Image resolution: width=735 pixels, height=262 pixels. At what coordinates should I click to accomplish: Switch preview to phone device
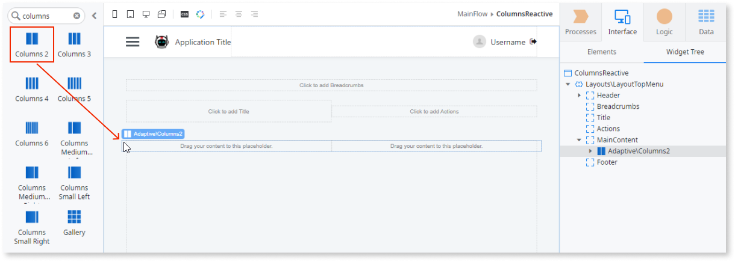click(115, 14)
